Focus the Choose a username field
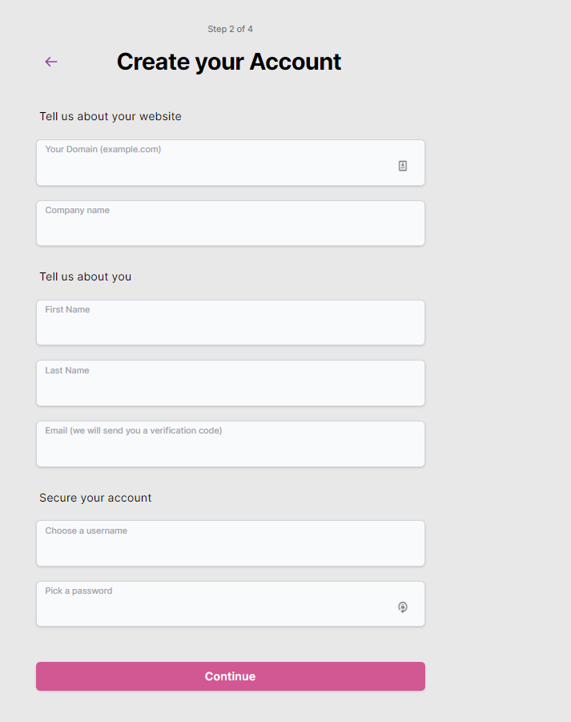Image resolution: width=571 pixels, height=722 pixels. (231, 543)
